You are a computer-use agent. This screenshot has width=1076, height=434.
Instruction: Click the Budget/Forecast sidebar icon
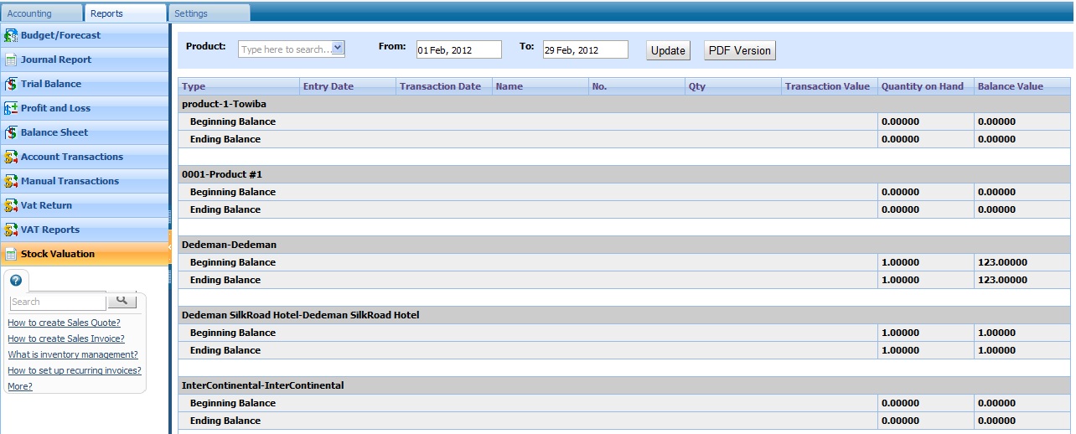[x=11, y=36]
